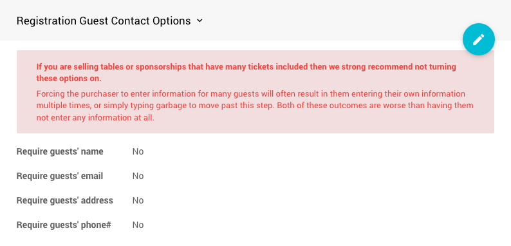
Task: Collapse the Registration Guest Contact Options chevron
Action: tap(200, 21)
